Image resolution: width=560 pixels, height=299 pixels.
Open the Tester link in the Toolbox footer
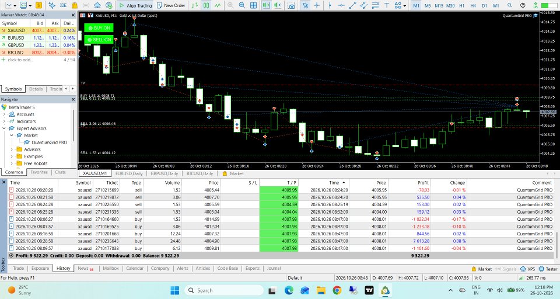pyautogui.click(x=548, y=269)
